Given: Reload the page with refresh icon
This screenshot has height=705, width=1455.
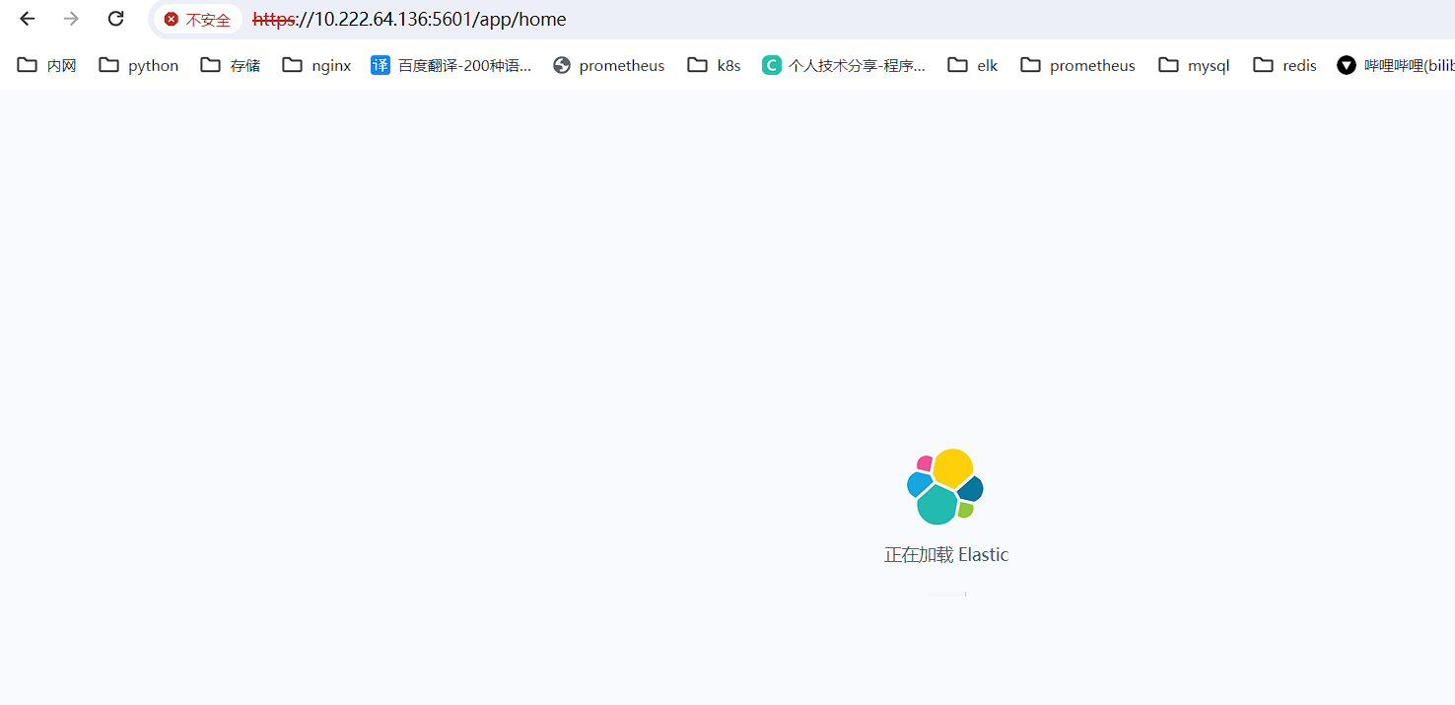Looking at the screenshot, I should (115, 19).
